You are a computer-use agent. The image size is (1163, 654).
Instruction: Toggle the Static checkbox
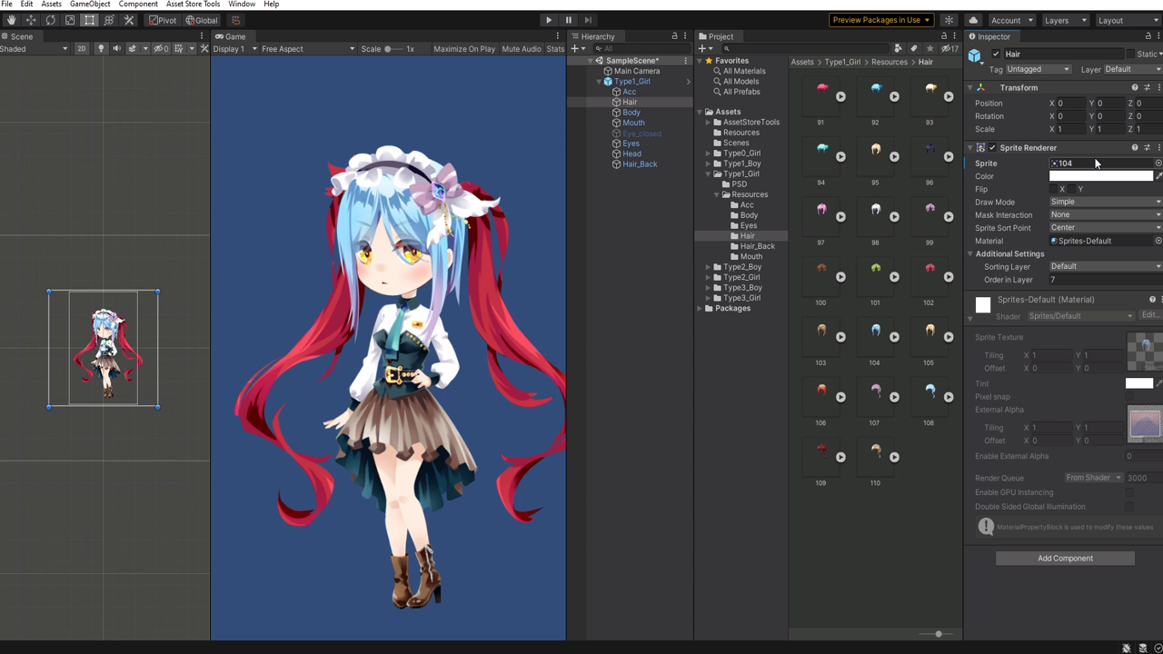[1130, 54]
